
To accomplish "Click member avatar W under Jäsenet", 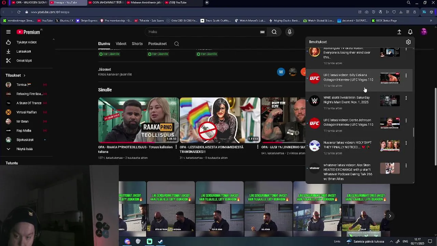I will pos(281,72).
